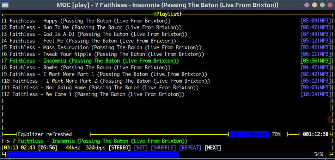Click the Master volume bar

249,134
